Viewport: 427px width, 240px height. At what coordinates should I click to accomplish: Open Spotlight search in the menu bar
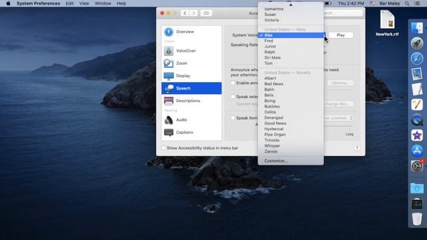click(407, 3)
